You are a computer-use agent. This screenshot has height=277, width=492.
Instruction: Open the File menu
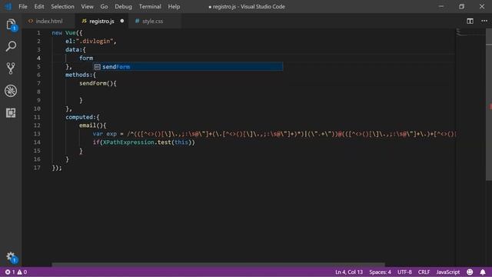pyautogui.click(x=23, y=7)
